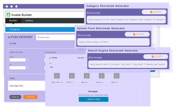The image size is (174, 109).
Task: Click the Creation Date To field
Action: coord(17,68)
